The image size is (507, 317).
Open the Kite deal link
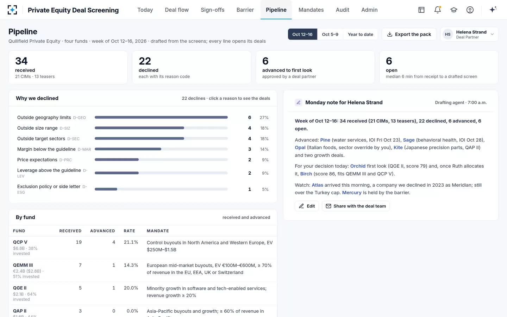click(x=398, y=148)
